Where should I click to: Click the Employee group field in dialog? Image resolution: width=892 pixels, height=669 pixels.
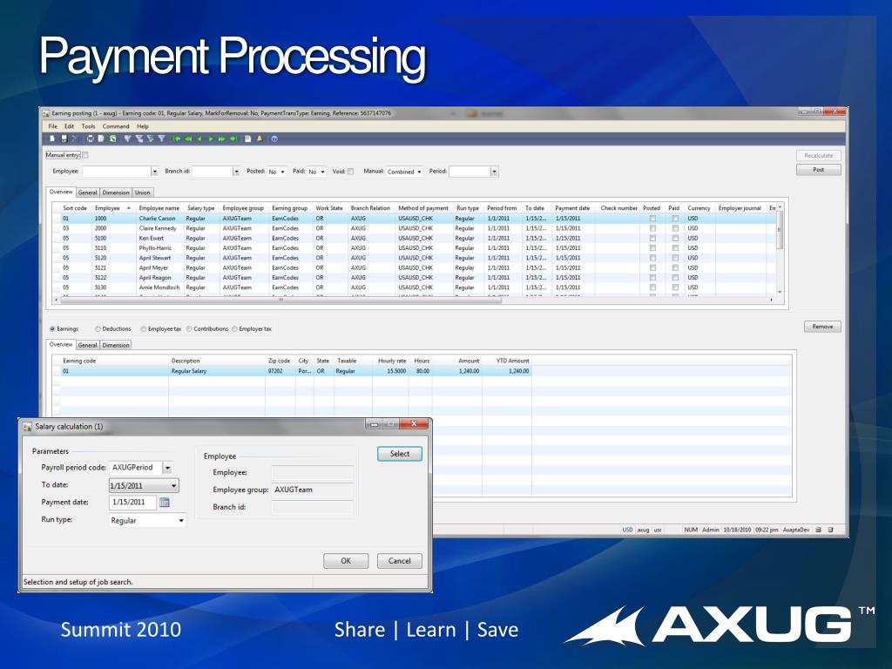coord(312,490)
